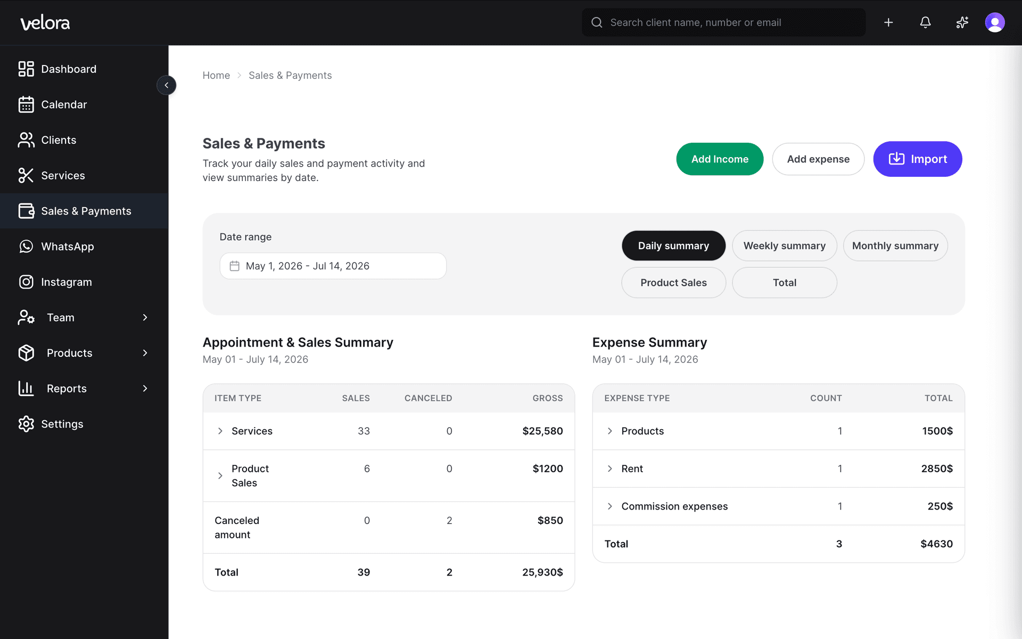Screen dimensions: 1022x639
Task: Click the Add expense button
Action: [x=818, y=159]
